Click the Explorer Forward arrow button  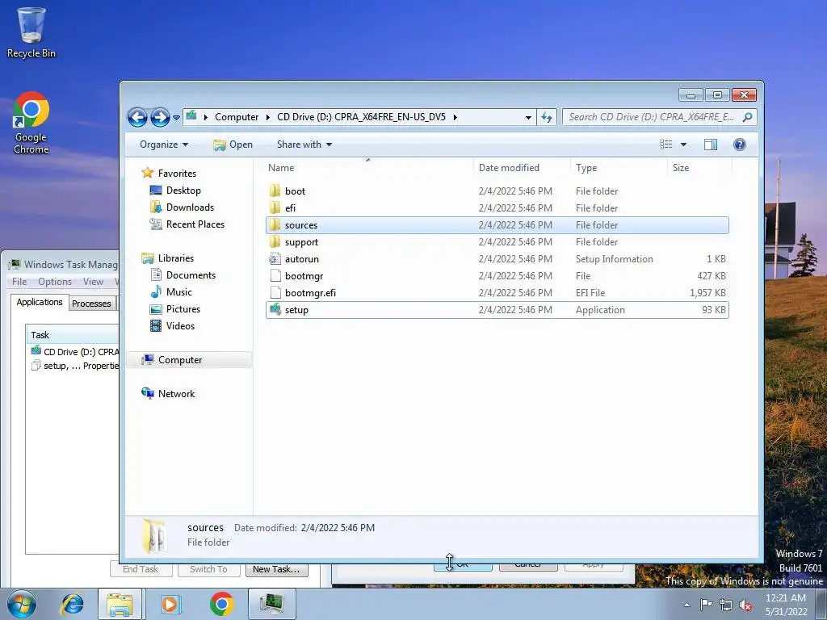click(x=160, y=117)
